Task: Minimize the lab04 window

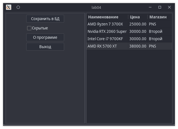Action: pyautogui.click(x=150, y=7)
